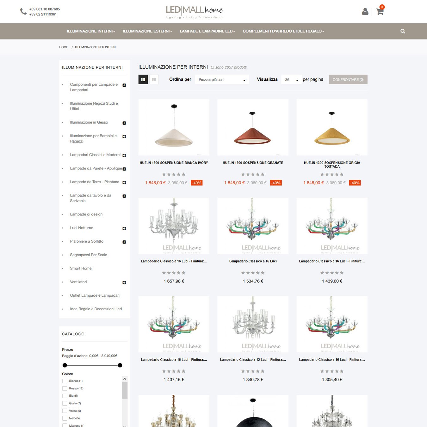Click price 1 305,40 €
This screenshot has width=427, height=427.
[332, 380]
